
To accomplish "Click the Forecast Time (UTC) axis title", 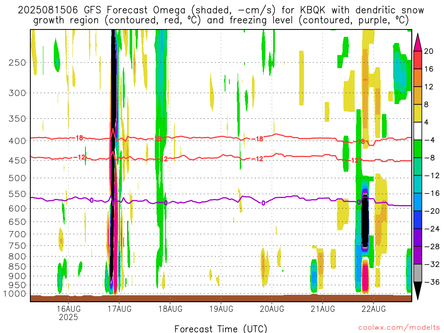I will pos(221,329).
